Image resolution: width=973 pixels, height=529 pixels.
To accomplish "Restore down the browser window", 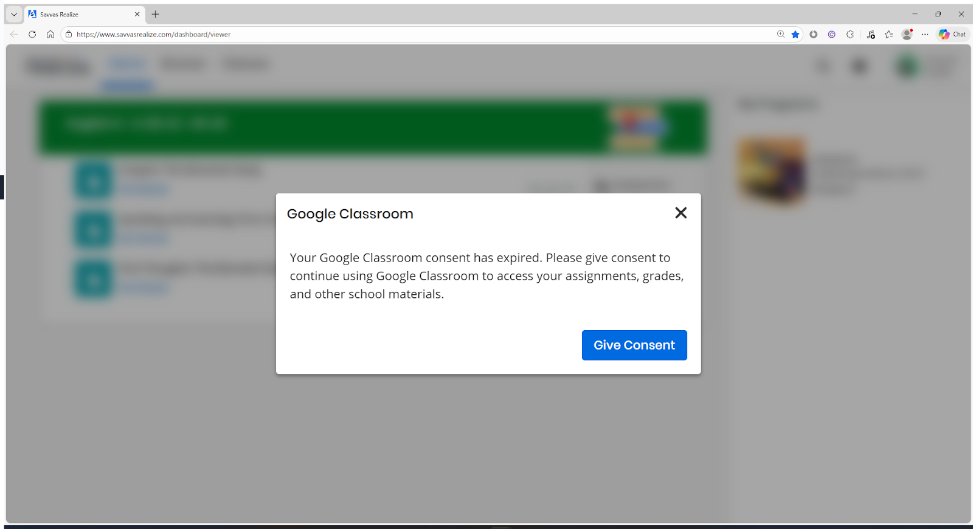I will point(938,14).
